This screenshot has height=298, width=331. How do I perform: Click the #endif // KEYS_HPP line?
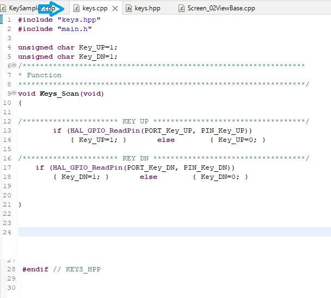62,269
